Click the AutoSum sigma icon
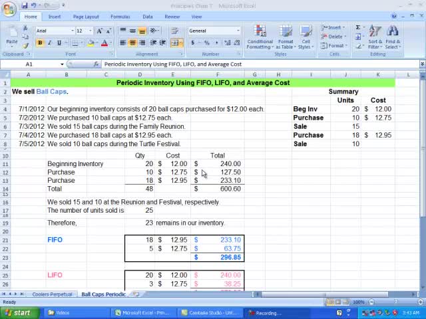 point(358,28)
